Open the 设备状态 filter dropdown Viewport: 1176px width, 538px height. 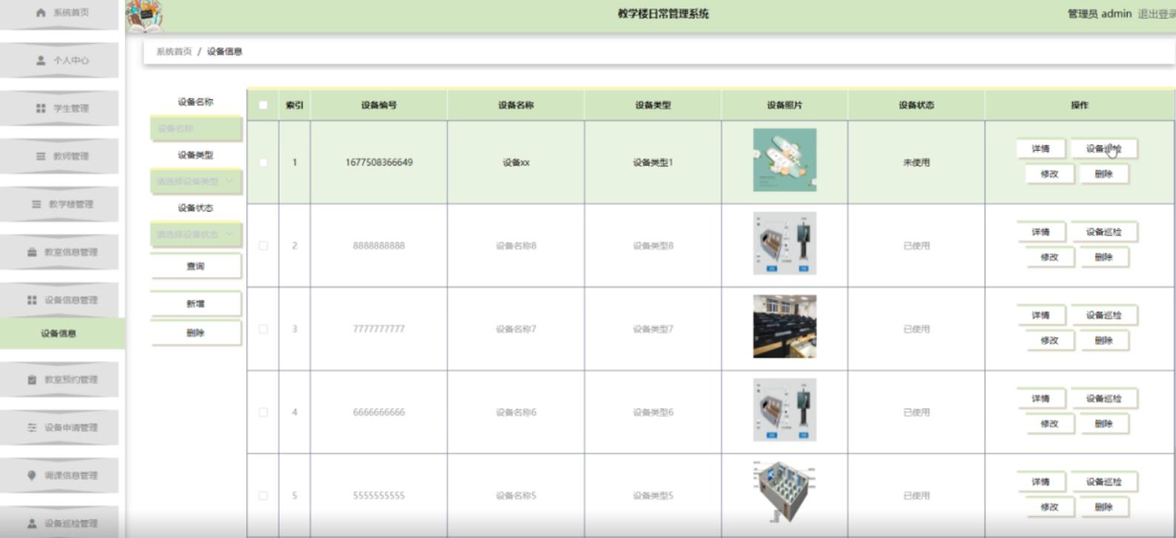pyautogui.click(x=195, y=235)
